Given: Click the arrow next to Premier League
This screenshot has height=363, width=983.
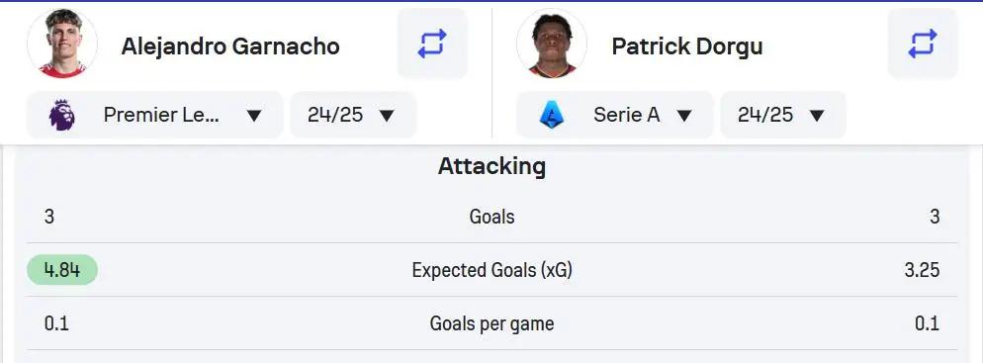Looking at the screenshot, I should coord(253,116).
